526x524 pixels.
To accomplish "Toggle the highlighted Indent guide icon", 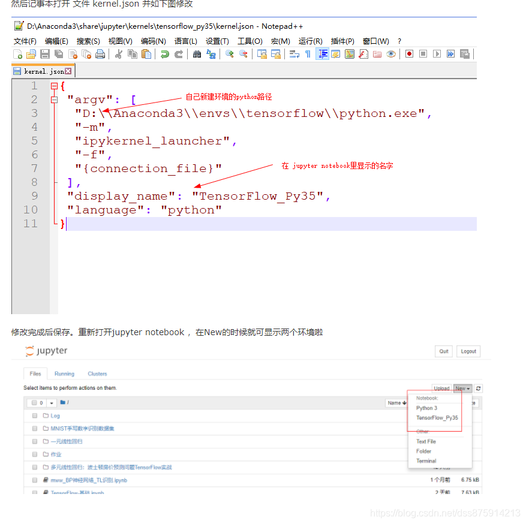I will [x=322, y=54].
